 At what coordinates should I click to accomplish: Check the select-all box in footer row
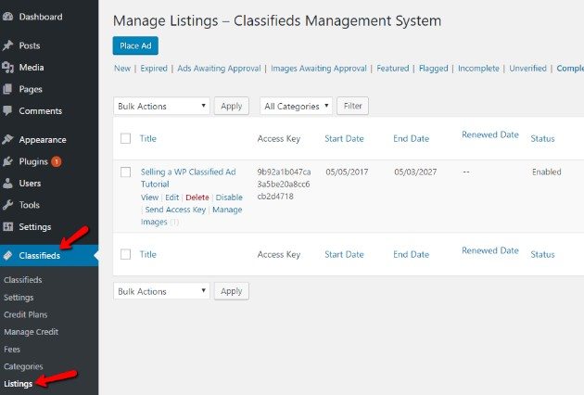[x=125, y=254]
